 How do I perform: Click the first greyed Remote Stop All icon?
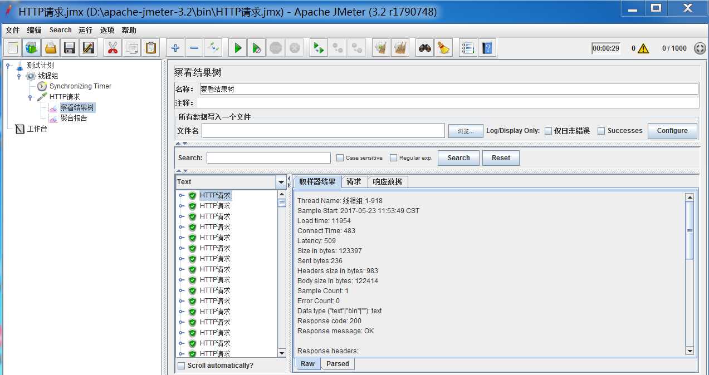[x=338, y=48]
